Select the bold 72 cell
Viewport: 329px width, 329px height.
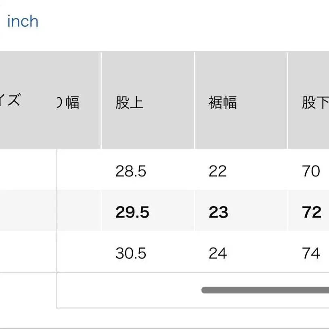coord(312,212)
